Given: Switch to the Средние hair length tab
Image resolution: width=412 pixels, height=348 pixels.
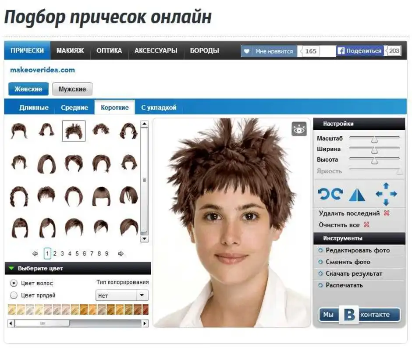Looking at the screenshot, I should (x=75, y=107).
